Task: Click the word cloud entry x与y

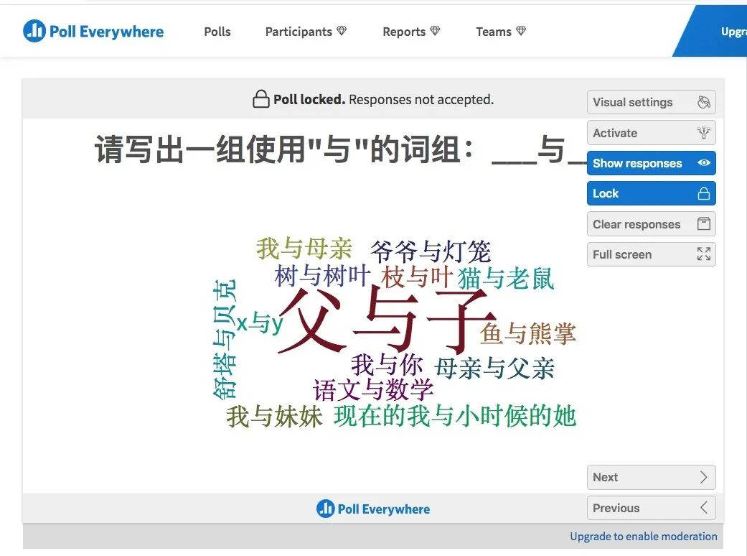Action: pyautogui.click(x=260, y=323)
